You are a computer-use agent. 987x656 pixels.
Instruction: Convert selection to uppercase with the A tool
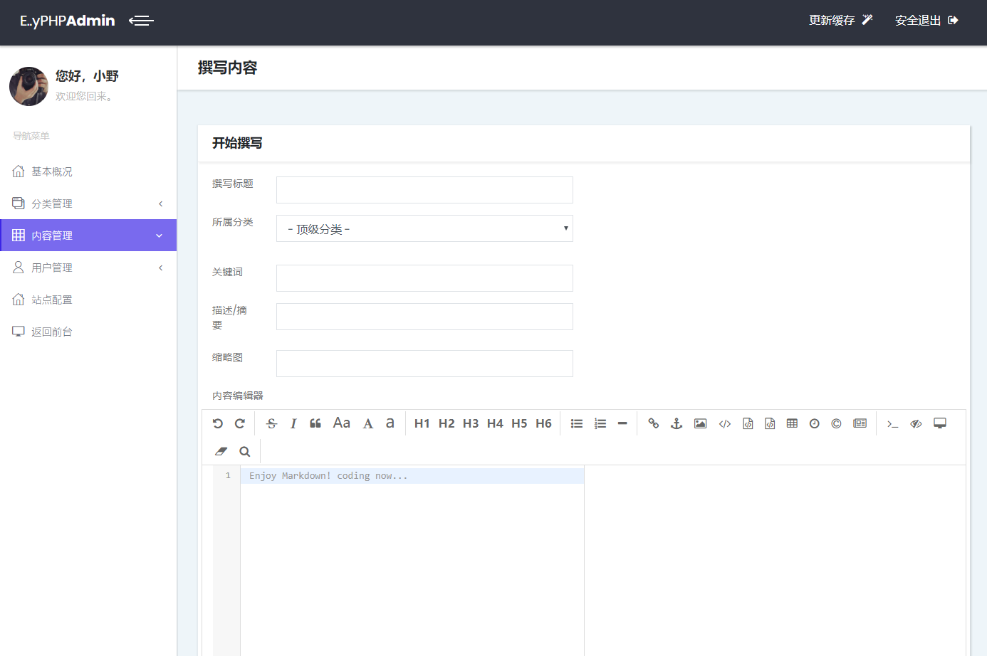pos(368,423)
